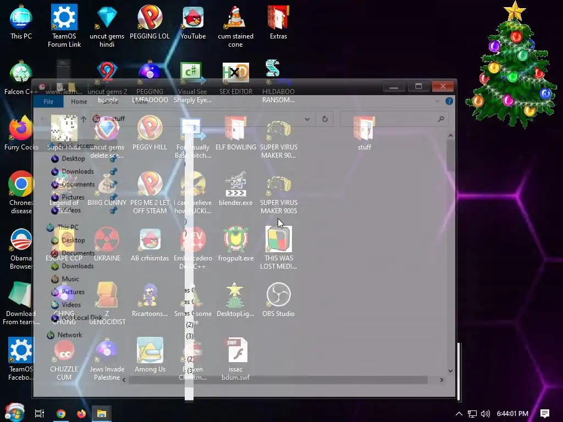
Task: Click the clock showing 6:44:01 PM
Action: (512, 414)
